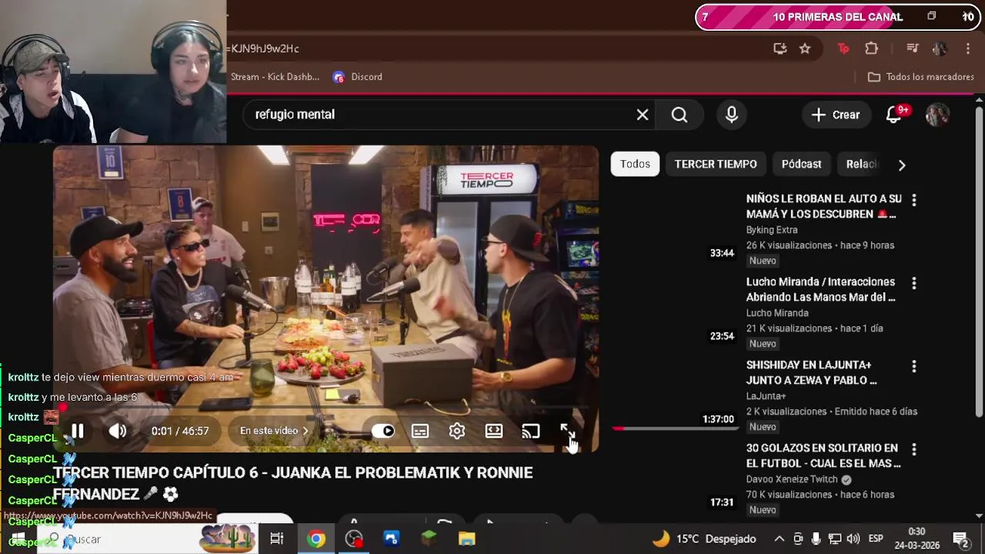Select the partially visible 'Relaci' chip
This screenshot has width=985, height=554.
[860, 164]
